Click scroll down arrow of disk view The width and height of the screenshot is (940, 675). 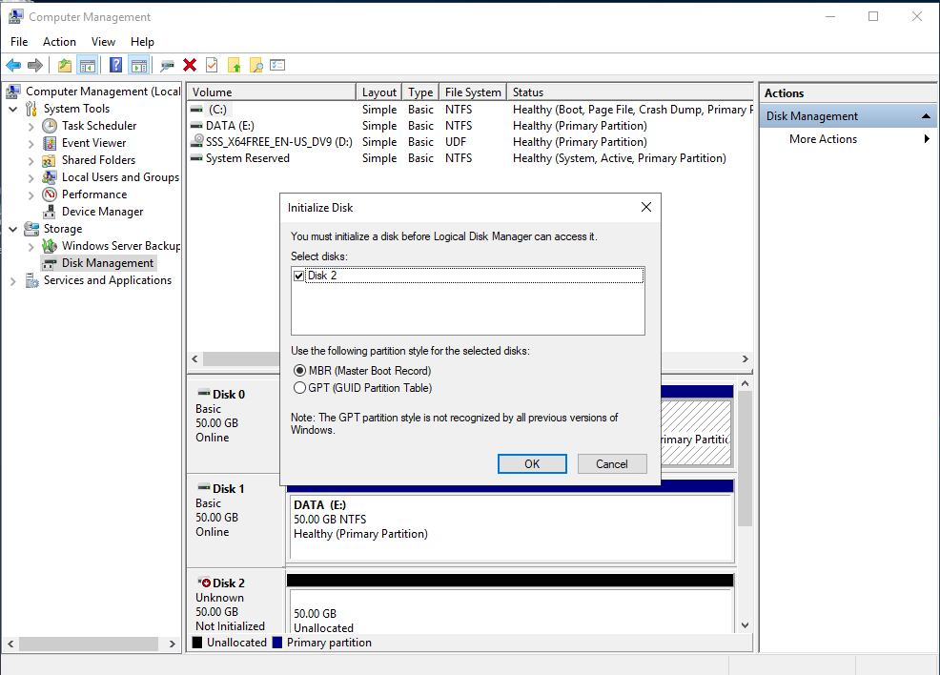point(746,625)
